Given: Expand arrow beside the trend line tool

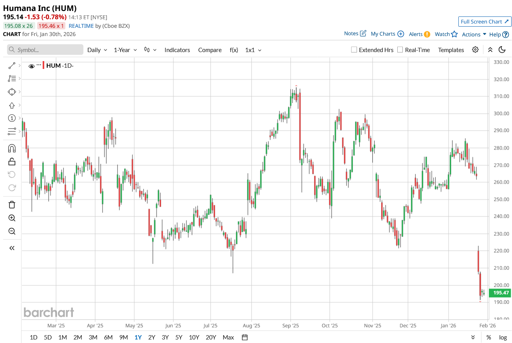Looking at the screenshot, I should (20, 66).
